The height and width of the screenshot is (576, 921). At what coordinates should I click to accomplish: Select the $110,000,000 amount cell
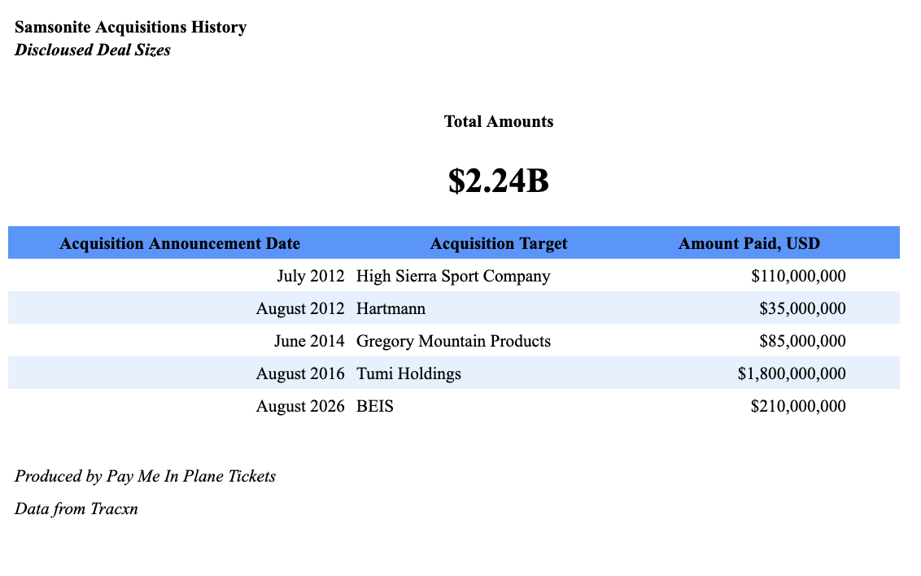tap(798, 276)
